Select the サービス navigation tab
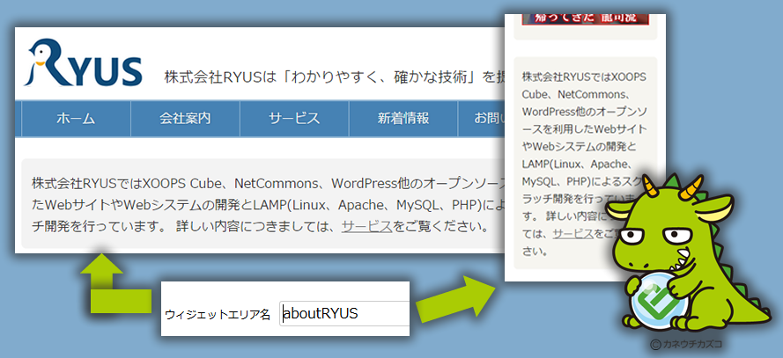783x358 pixels. [x=295, y=119]
